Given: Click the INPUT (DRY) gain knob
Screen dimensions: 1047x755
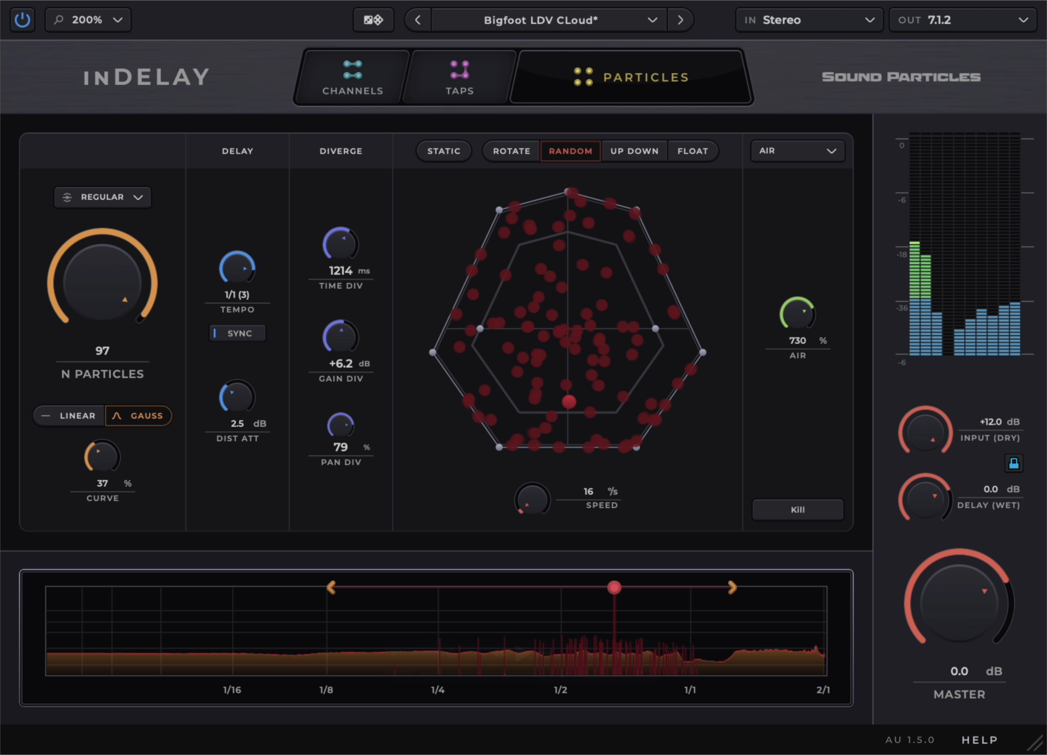Looking at the screenshot, I should click(x=925, y=431).
